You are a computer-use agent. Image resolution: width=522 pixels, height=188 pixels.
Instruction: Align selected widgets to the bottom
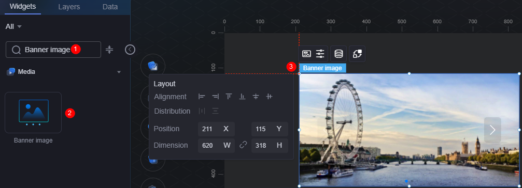click(243, 97)
